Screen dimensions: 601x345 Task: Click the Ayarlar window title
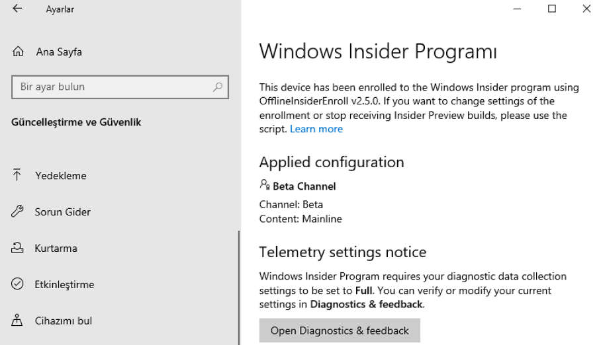[x=60, y=9]
